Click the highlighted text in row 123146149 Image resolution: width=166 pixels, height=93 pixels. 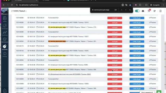pos(57,55)
